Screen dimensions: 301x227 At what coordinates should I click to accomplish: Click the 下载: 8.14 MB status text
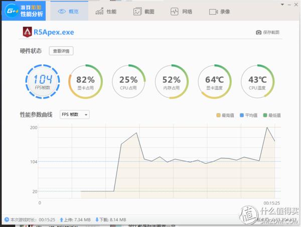pos(113,219)
